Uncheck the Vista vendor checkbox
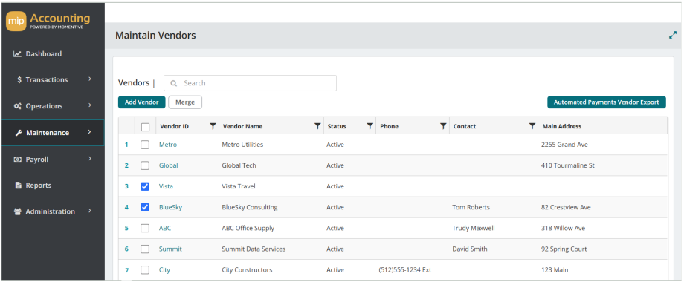The image size is (684, 282). click(145, 186)
